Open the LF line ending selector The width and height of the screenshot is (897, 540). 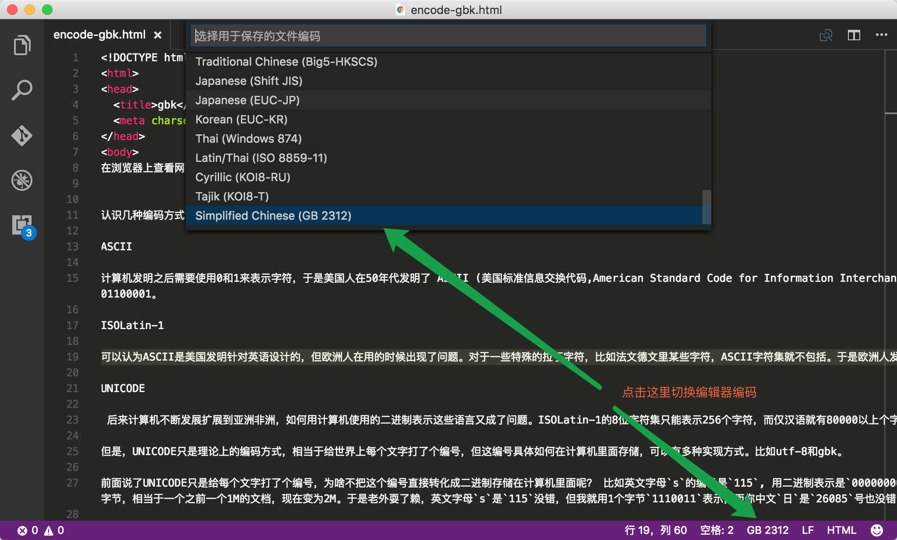tap(808, 530)
